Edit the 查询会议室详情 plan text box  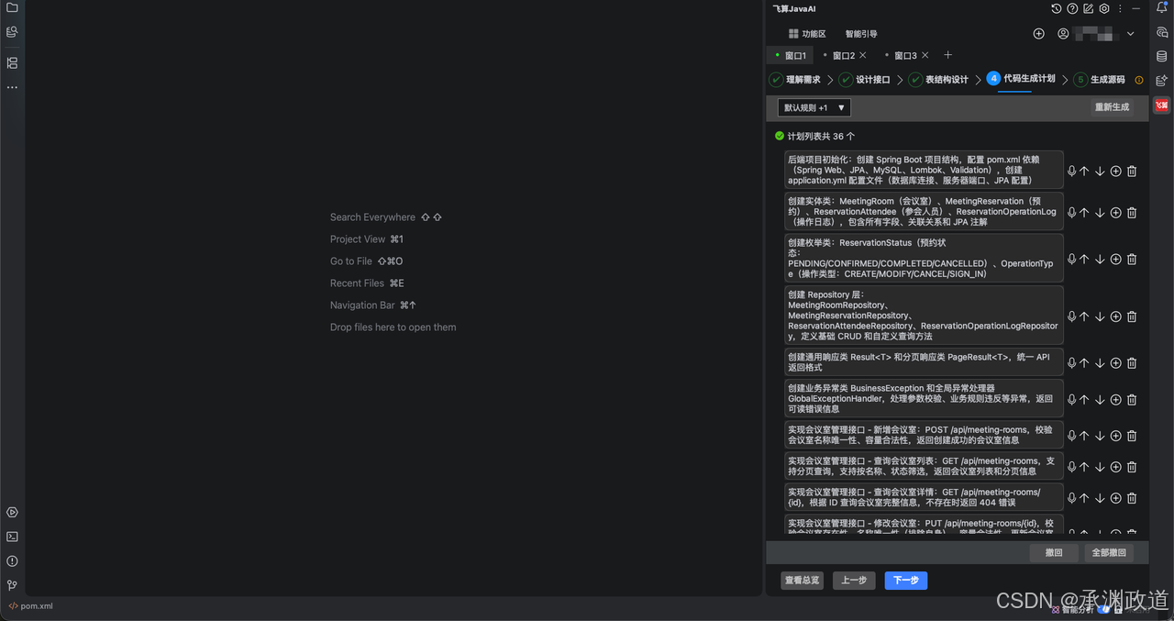point(924,497)
